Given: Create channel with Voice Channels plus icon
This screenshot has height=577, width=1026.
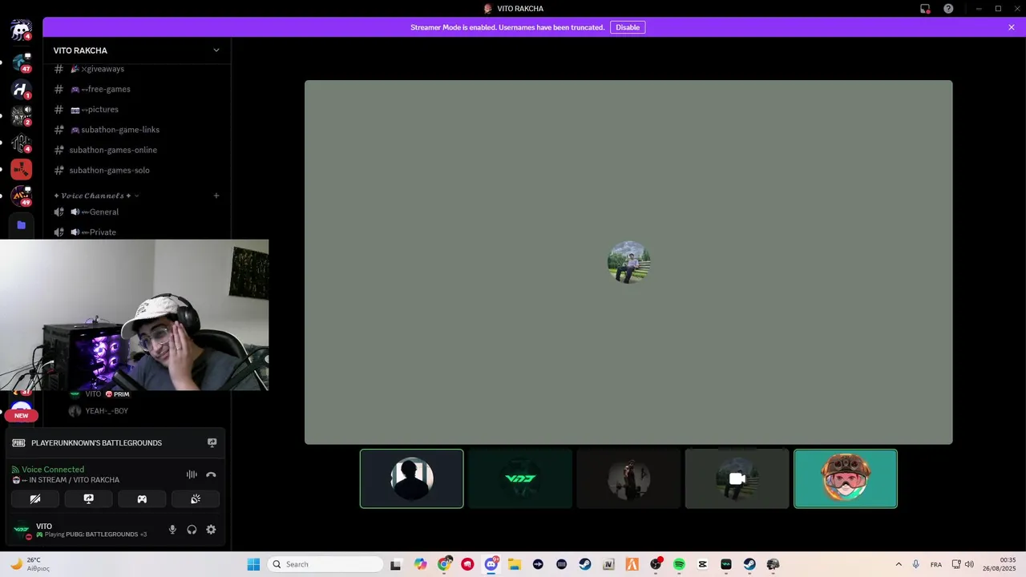Looking at the screenshot, I should click(216, 196).
